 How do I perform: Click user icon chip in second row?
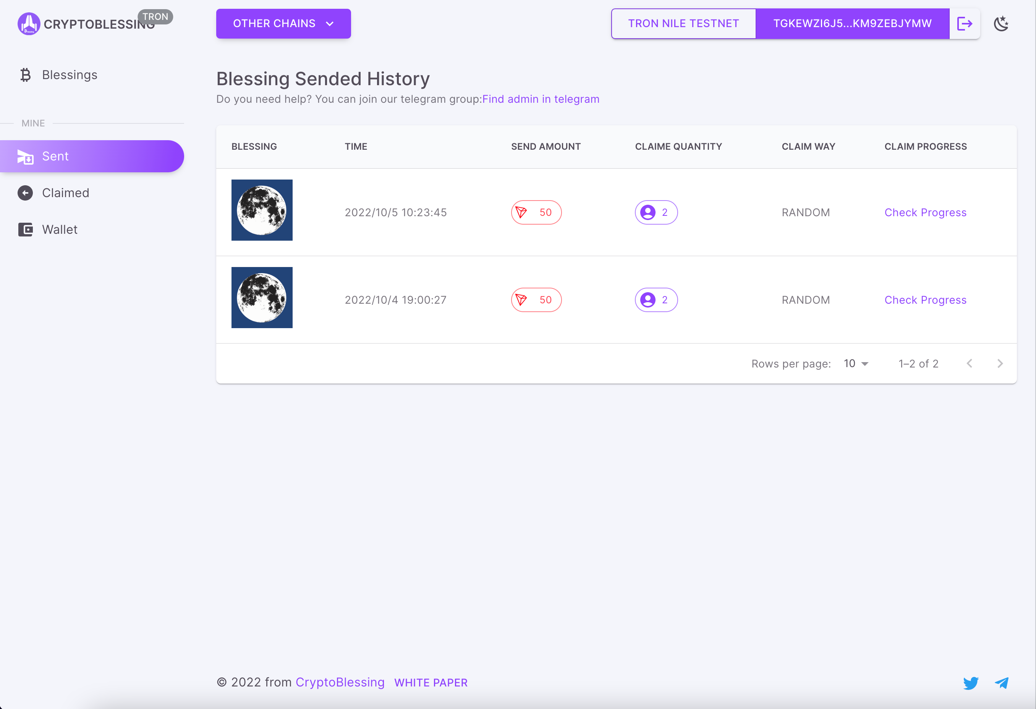pyautogui.click(x=656, y=299)
